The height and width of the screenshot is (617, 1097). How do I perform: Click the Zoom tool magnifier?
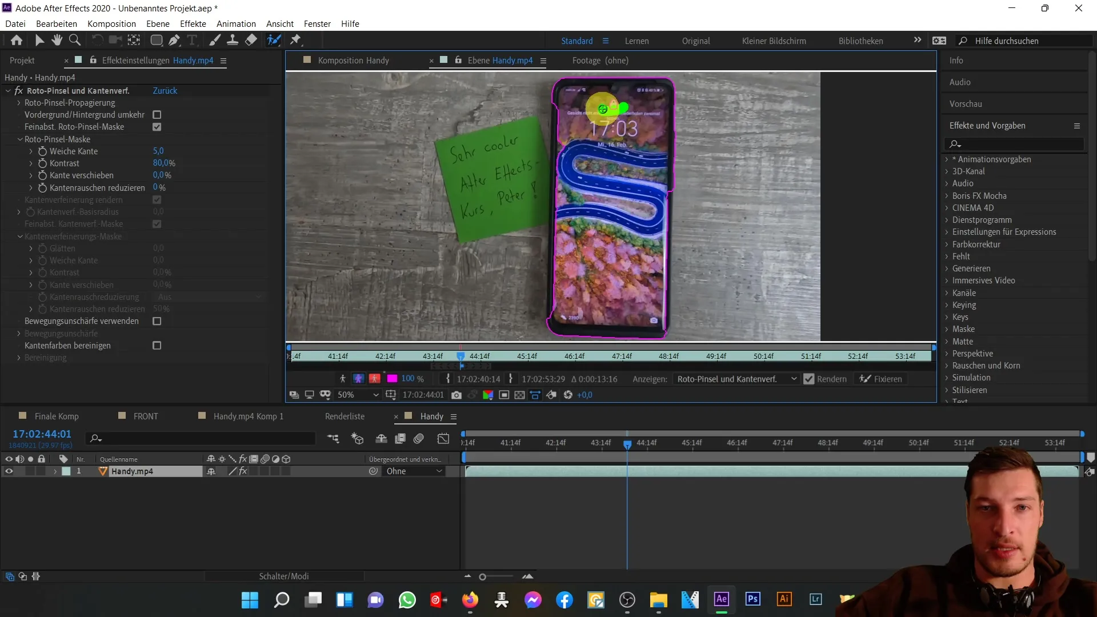click(x=75, y=41)
